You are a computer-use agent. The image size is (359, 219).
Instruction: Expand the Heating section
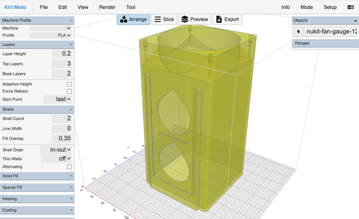click(37, 199)
